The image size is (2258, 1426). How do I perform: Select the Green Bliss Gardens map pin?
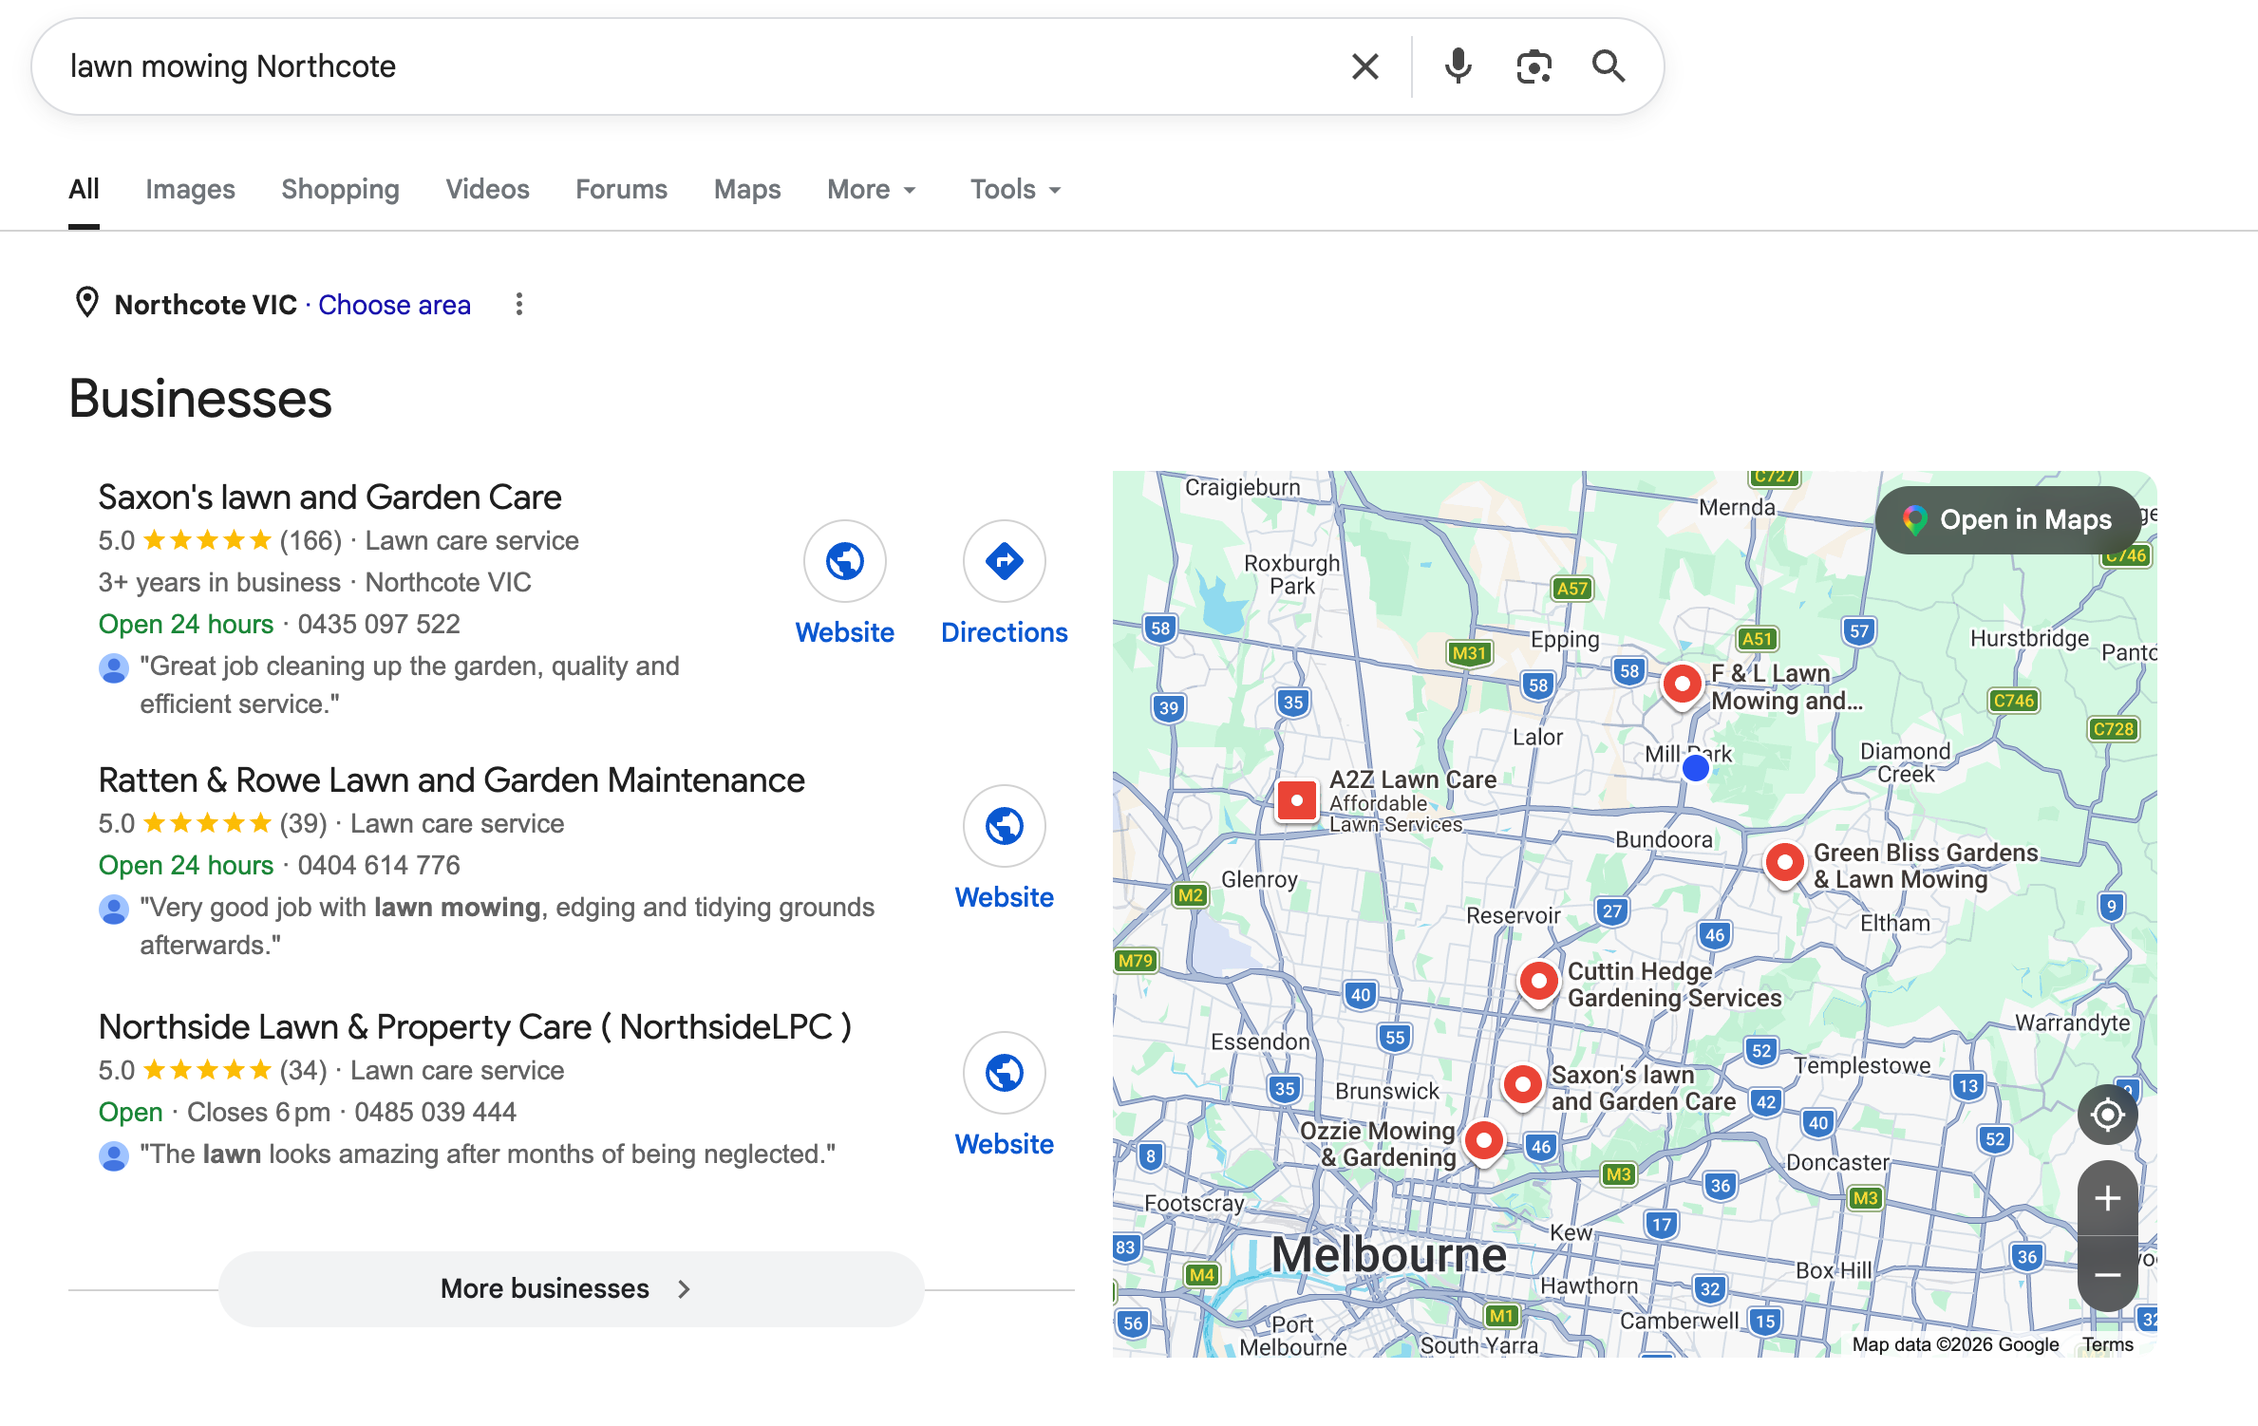pos(1784,865)
